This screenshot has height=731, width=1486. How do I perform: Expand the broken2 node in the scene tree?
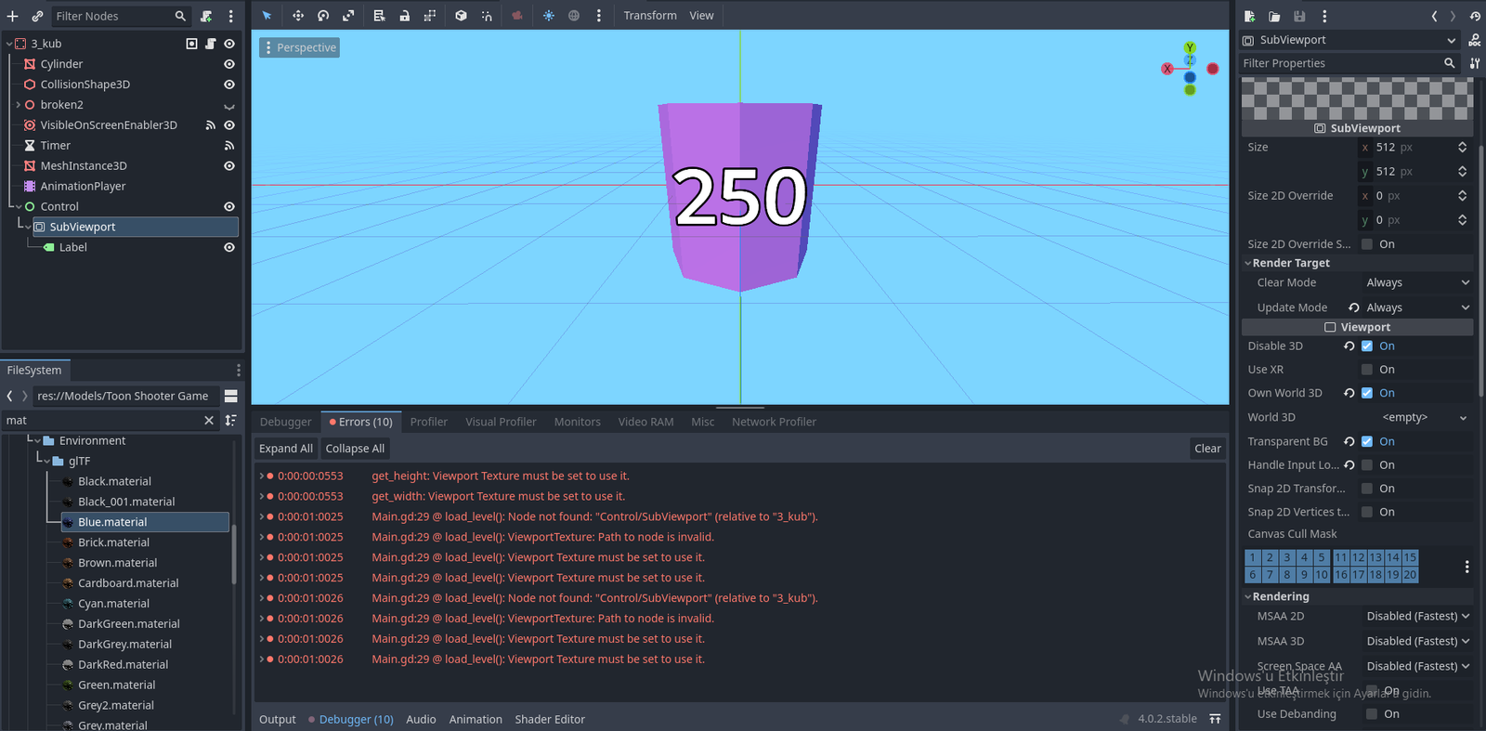pyautogui.click(x=19, y=105)
